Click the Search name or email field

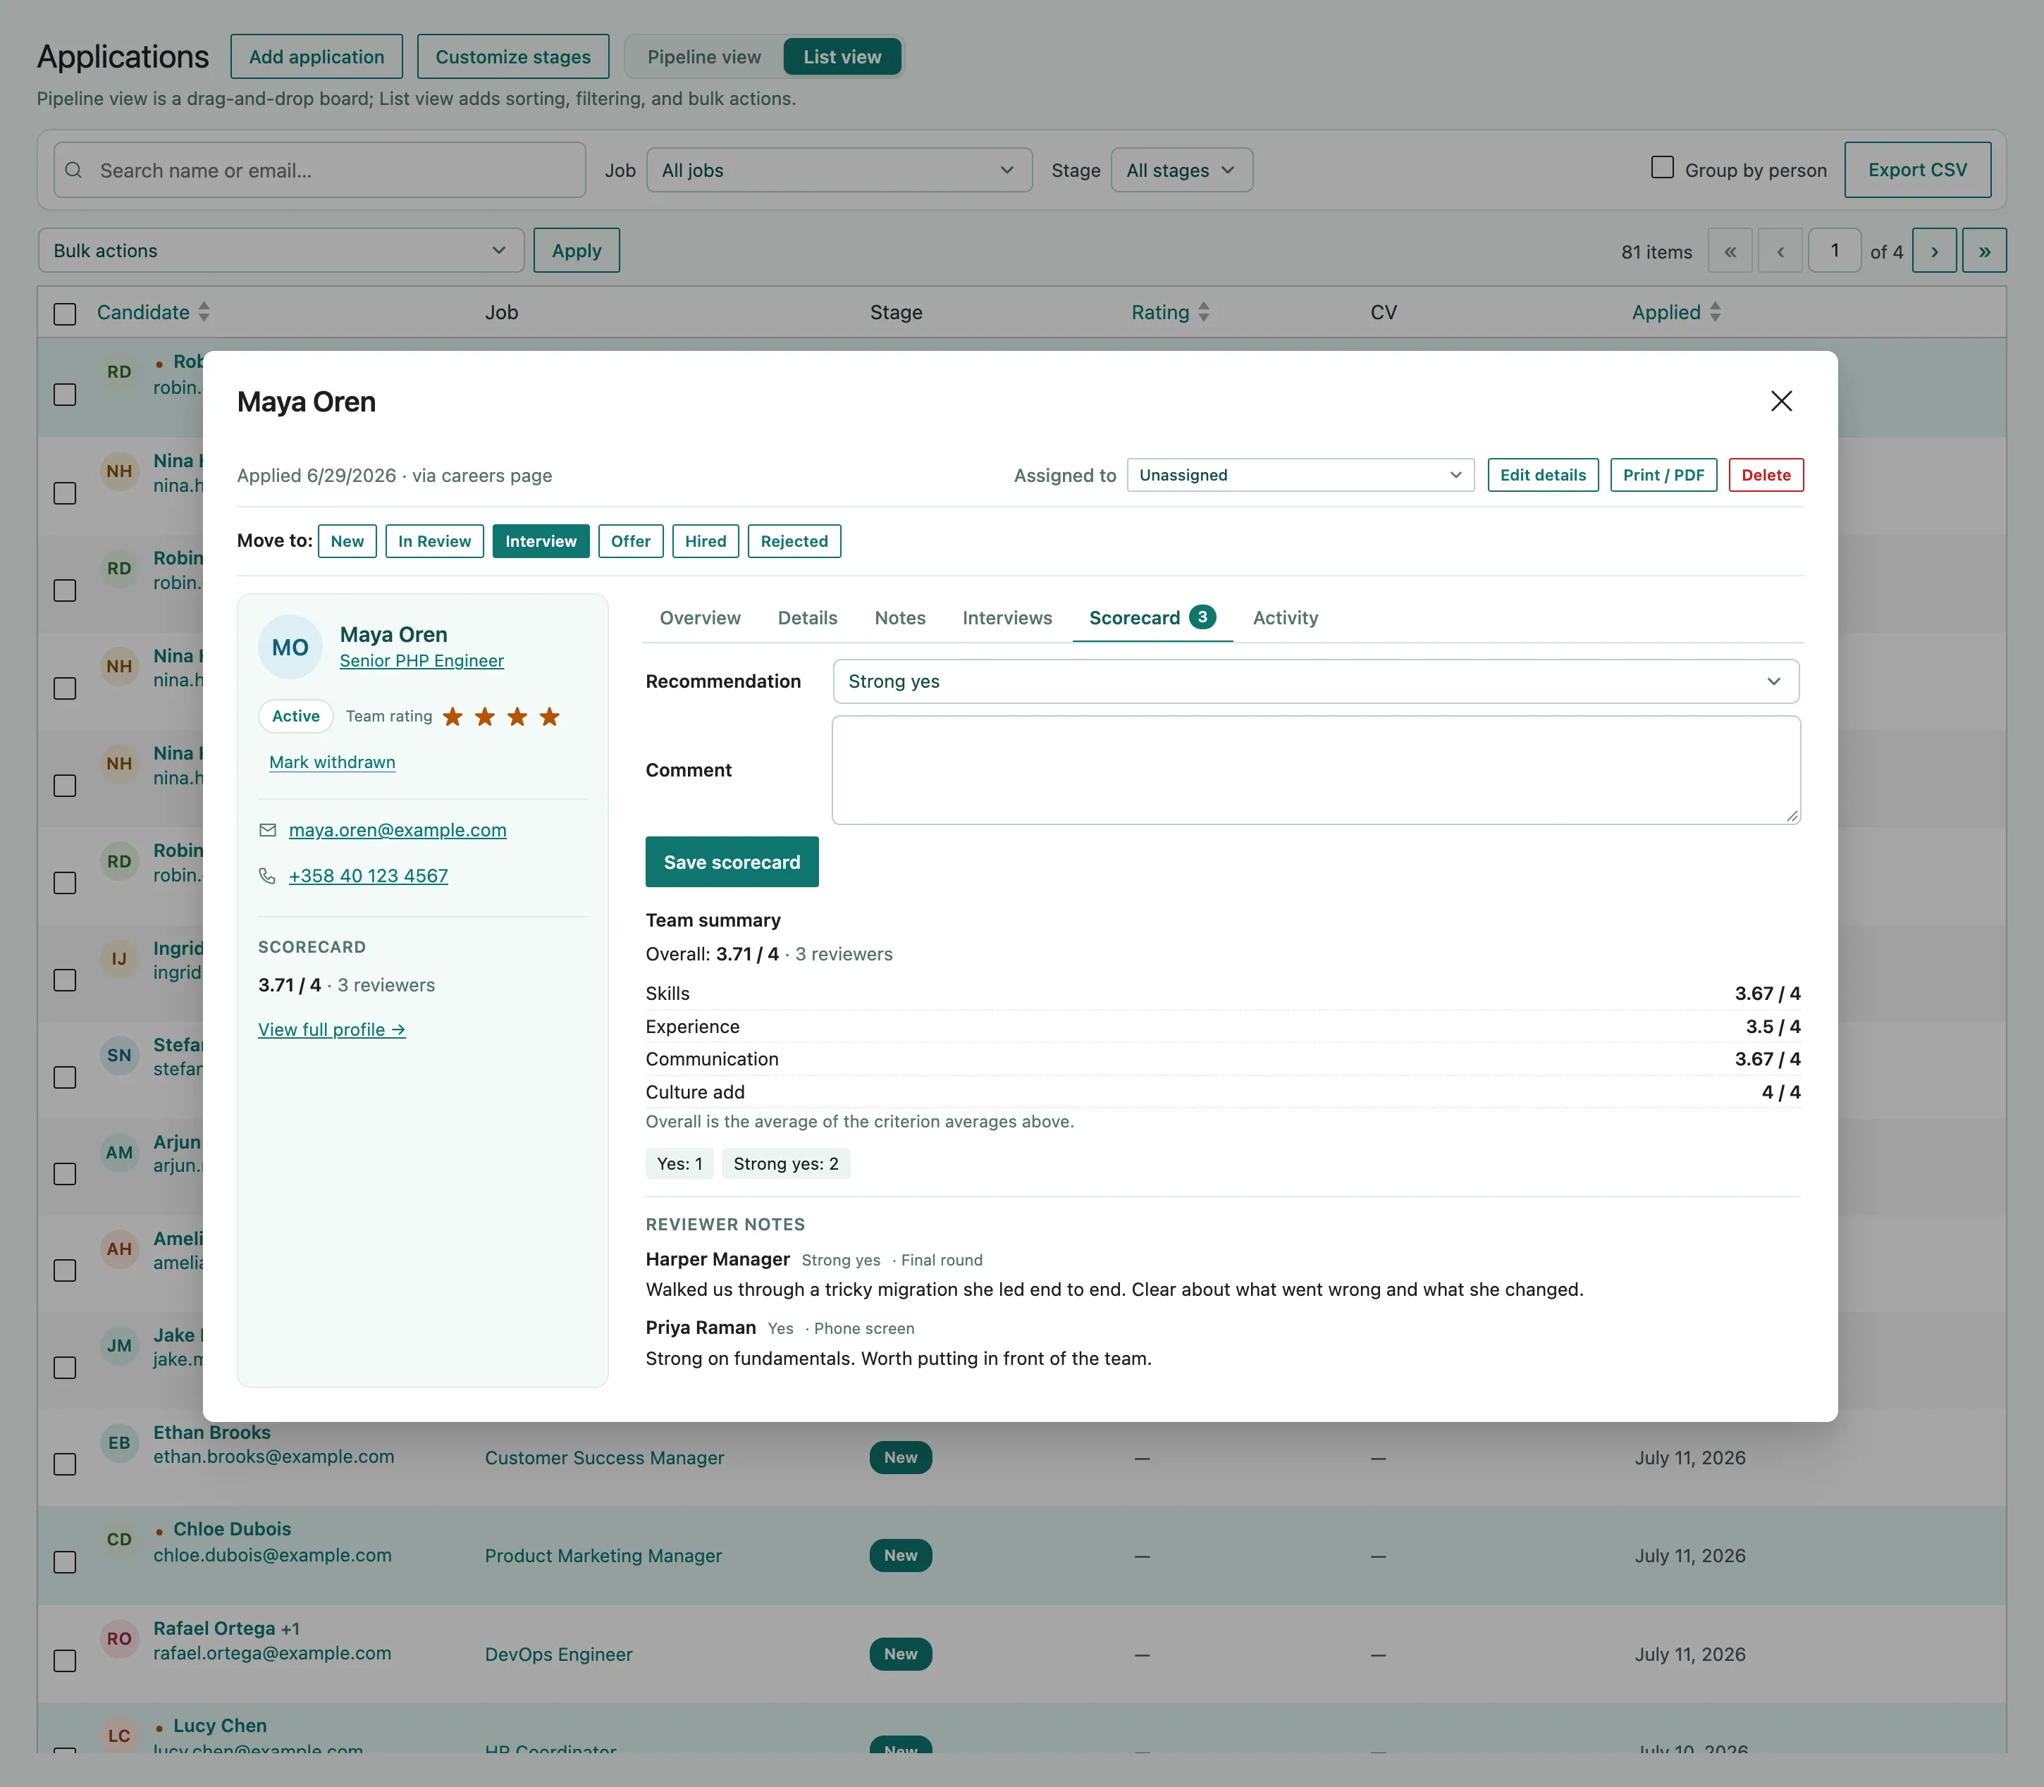(x=319, y=171)
